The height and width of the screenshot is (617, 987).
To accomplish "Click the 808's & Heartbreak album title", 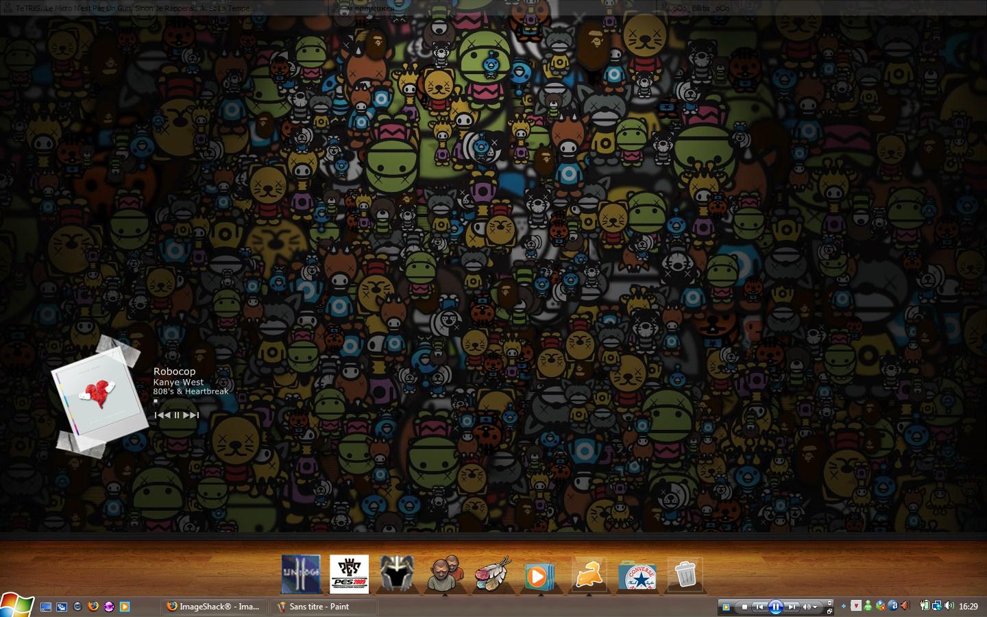I will [191, 391].
